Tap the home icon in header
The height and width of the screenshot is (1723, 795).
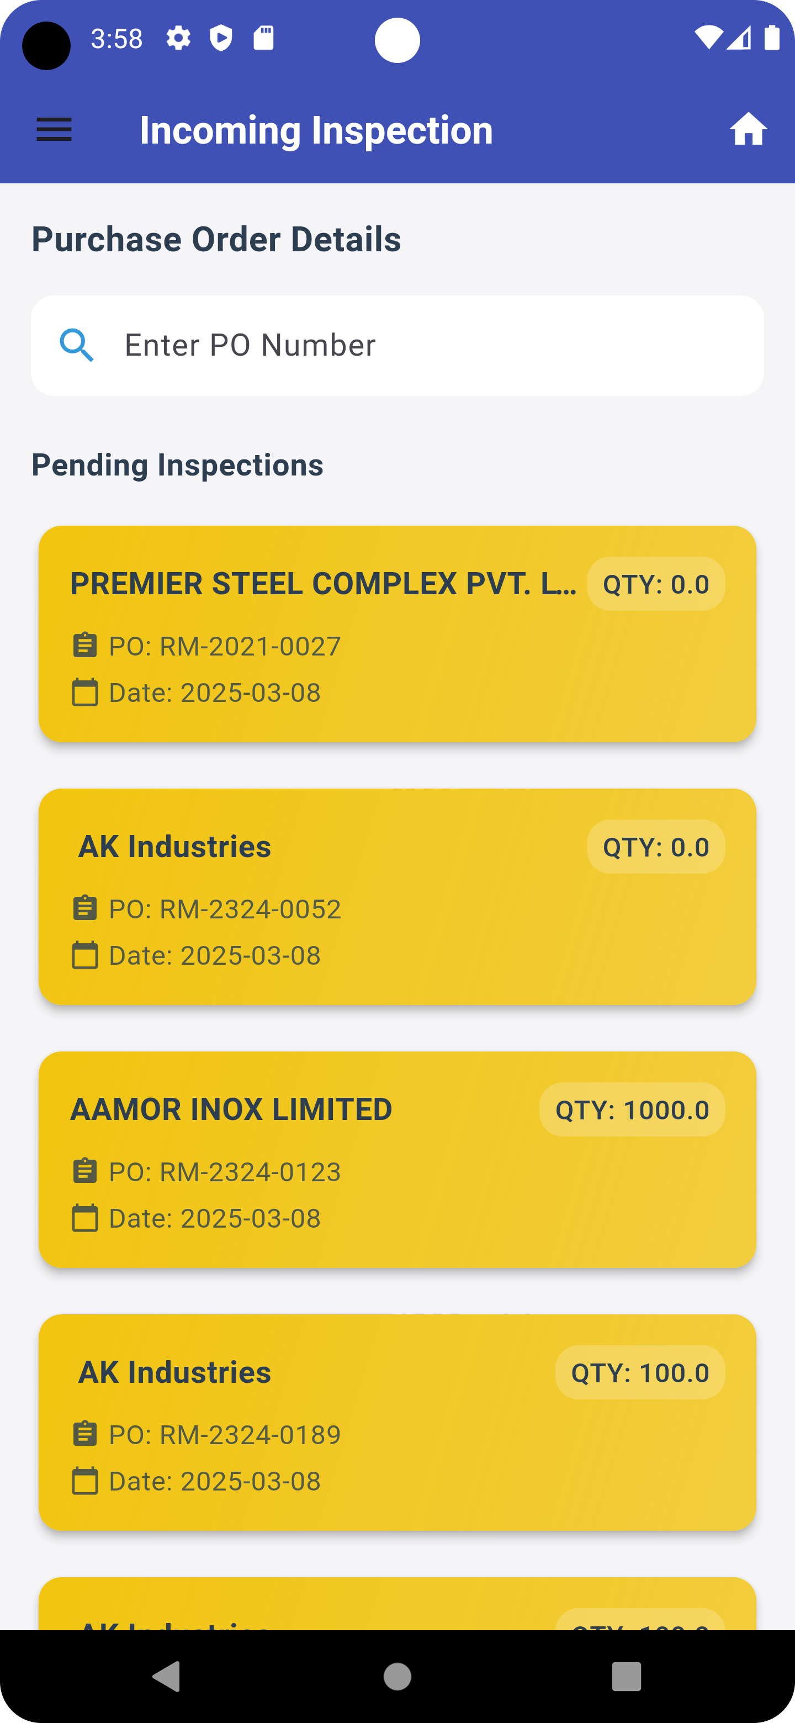point(748,130)
